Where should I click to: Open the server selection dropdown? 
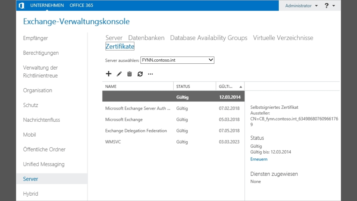pyautogui.click(x=177, y=60)
